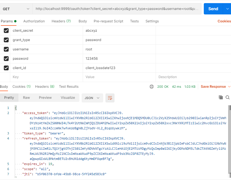This screenshot has width=231, height=180.
Task: Copy response using the copy icon
Action: click(x=221, y=97)
